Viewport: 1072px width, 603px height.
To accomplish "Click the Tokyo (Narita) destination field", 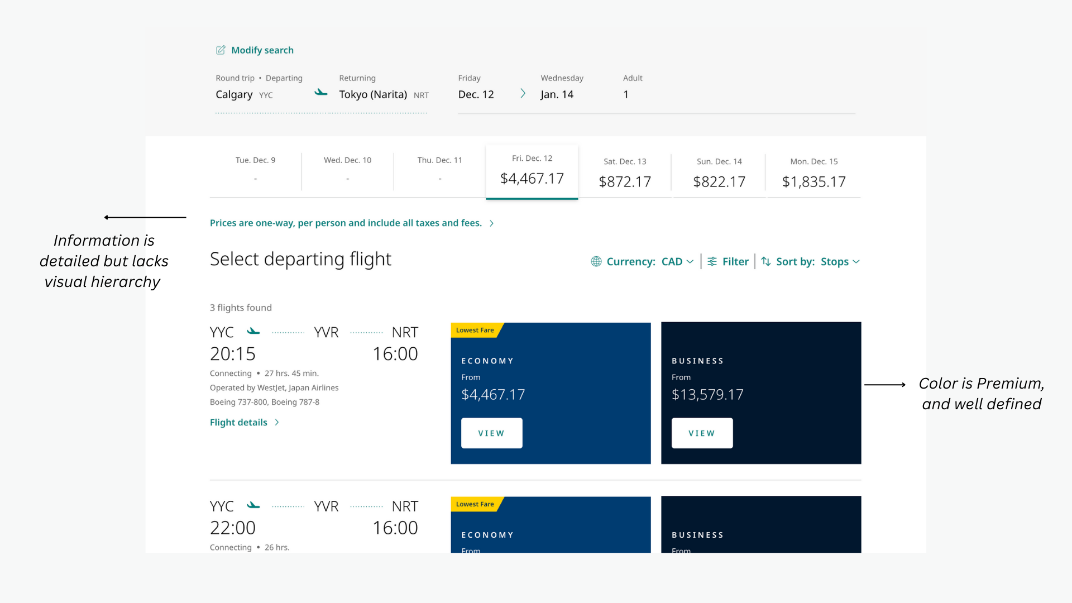I will 373,94.
